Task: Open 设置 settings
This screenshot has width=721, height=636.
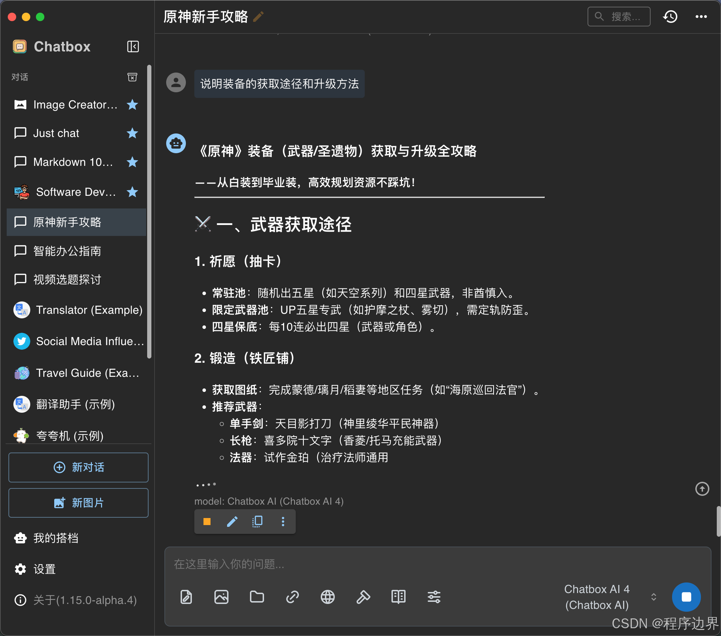Action: (x=35, y=569)
